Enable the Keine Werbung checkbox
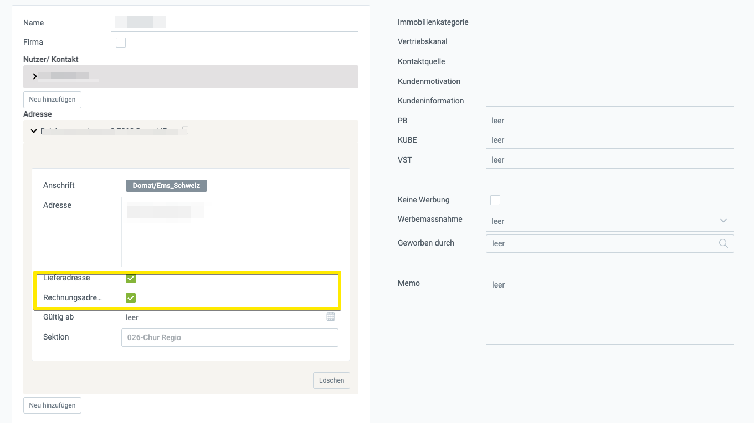This screenshot has width=754, height=423. coord(495,200)
